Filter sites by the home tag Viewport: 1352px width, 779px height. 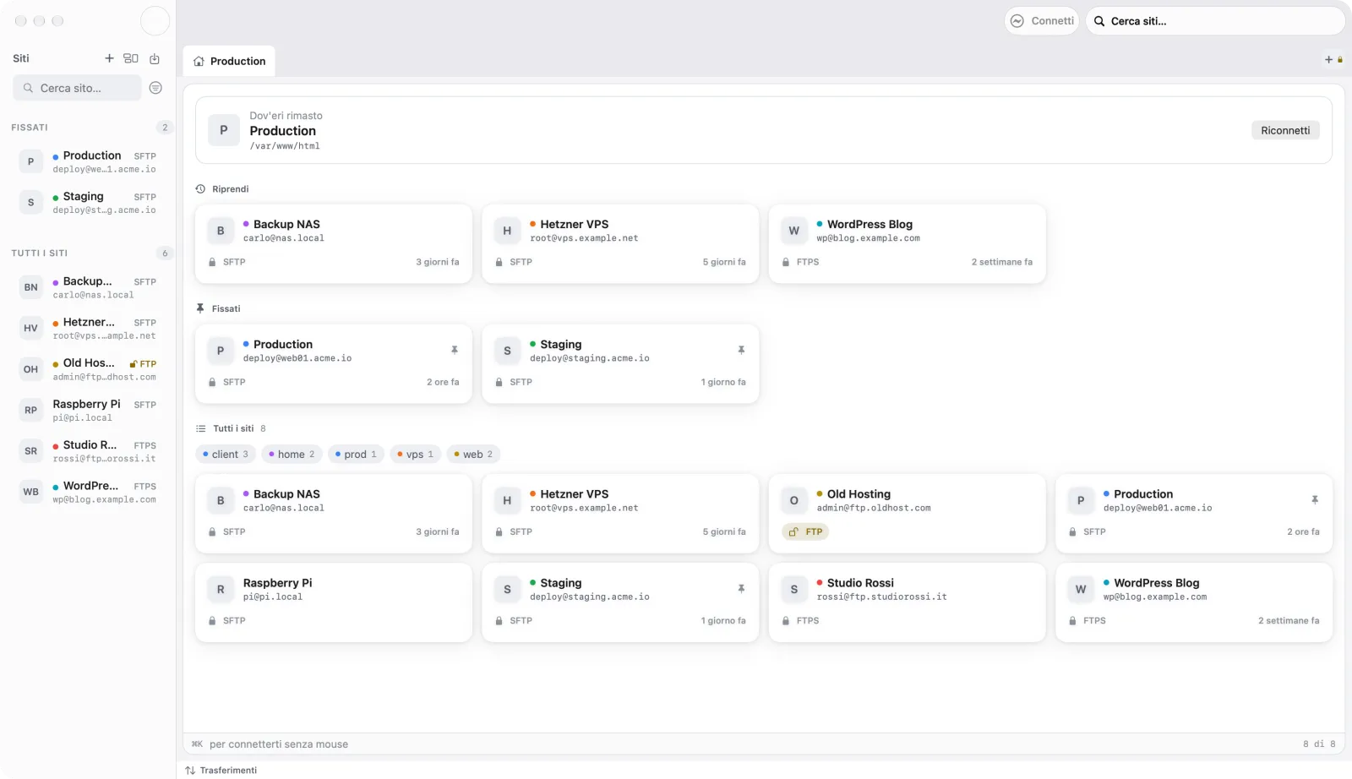(292, 455)
